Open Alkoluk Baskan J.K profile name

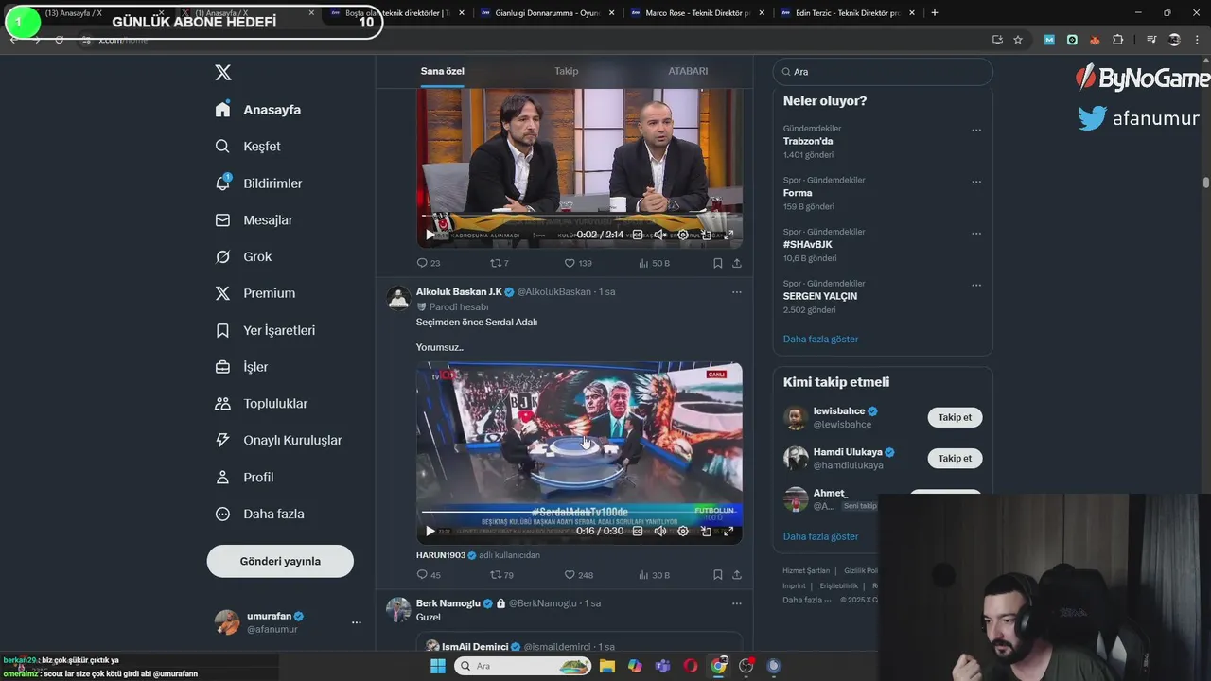pyautogui.click(x=459, y=291)
